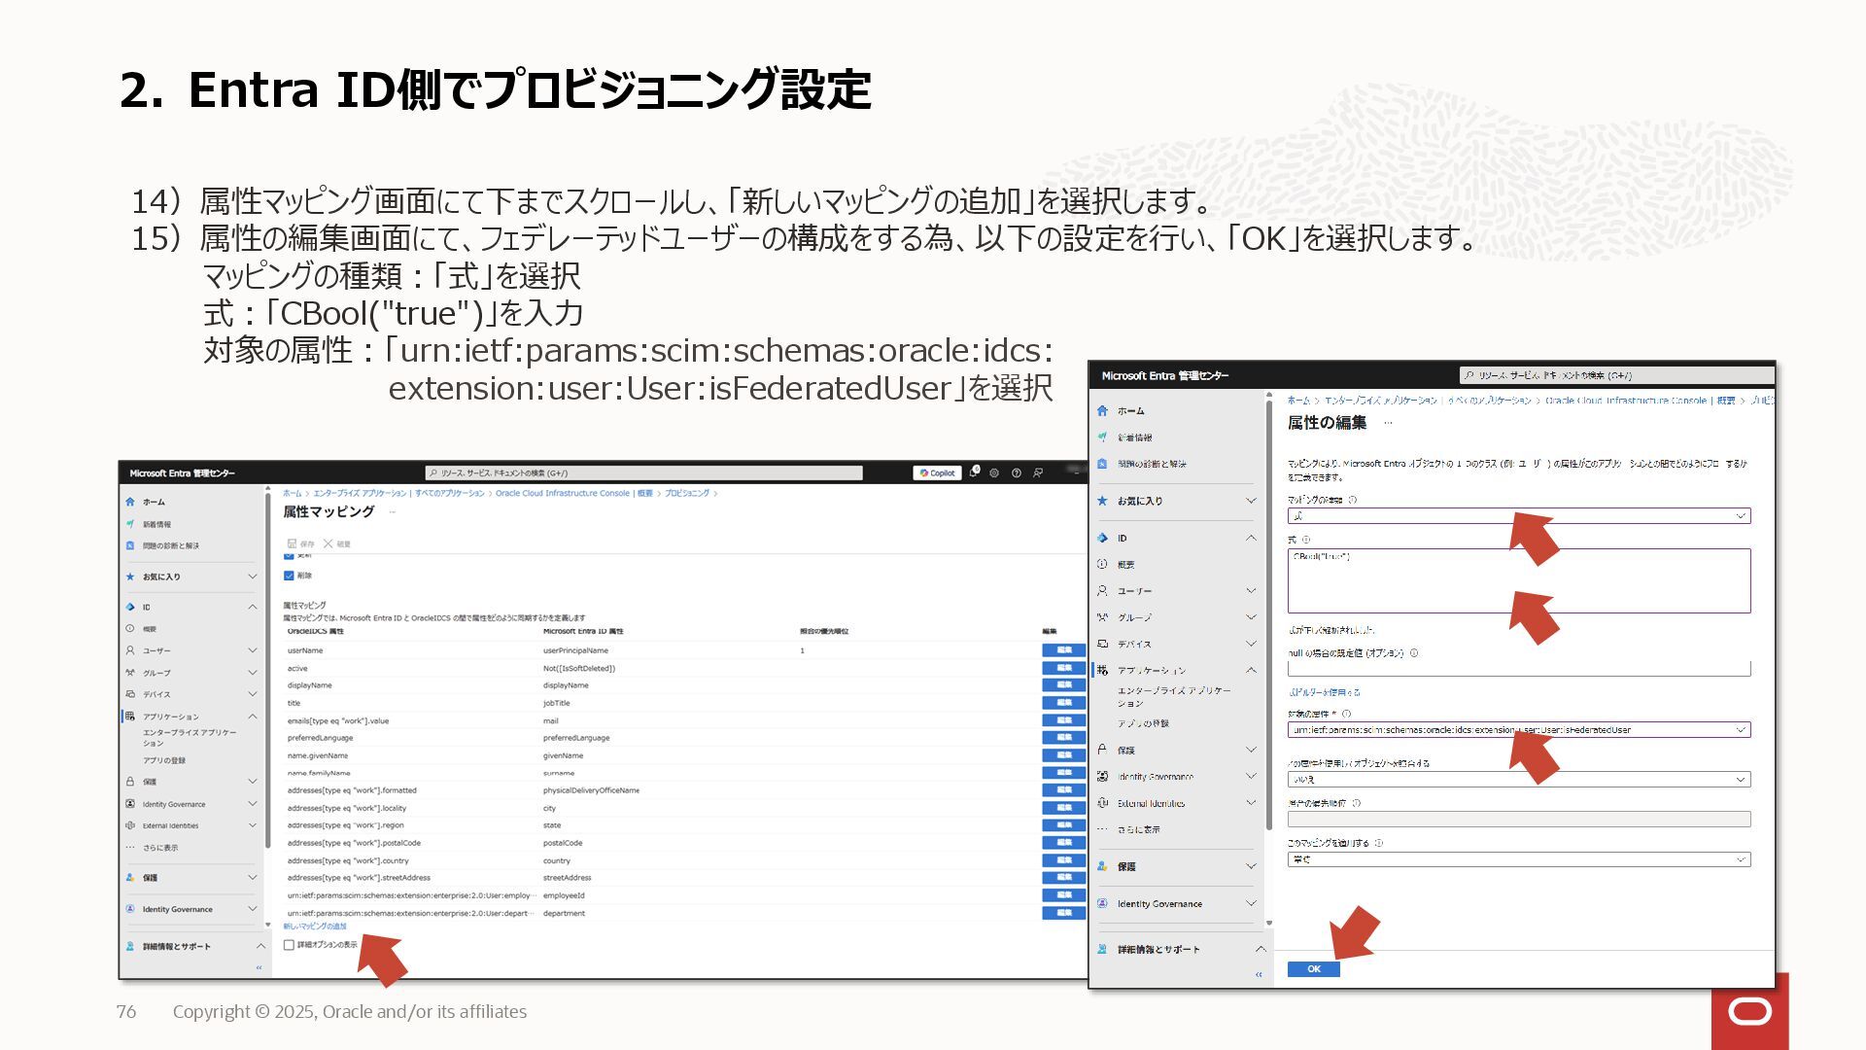This screenshot has width=1866, height=1050.
Task: Open the settings gear in 属性マッピング window
Action: [x=994, y=473]
